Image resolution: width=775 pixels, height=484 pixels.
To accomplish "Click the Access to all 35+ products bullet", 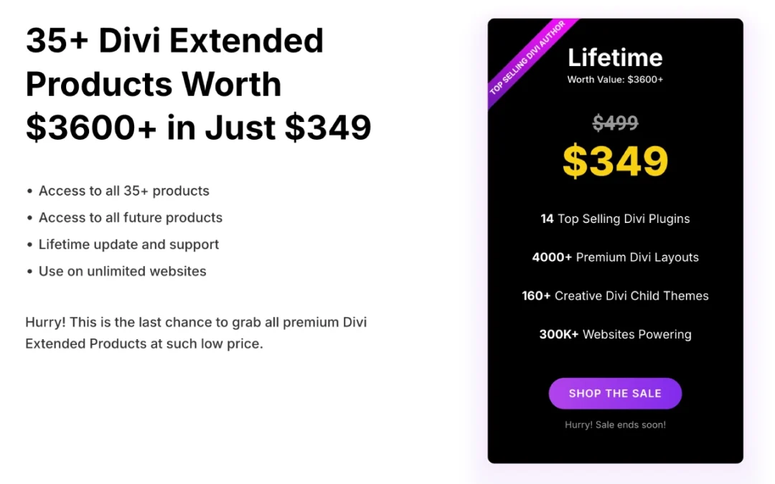I will pyautogui.click(x=123, y=191).
